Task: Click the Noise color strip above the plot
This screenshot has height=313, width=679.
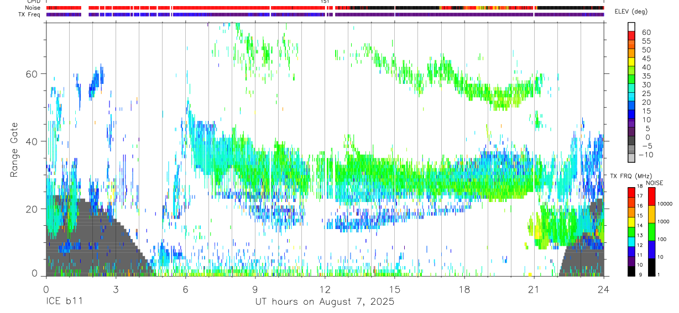Action: tap(325, 8)
